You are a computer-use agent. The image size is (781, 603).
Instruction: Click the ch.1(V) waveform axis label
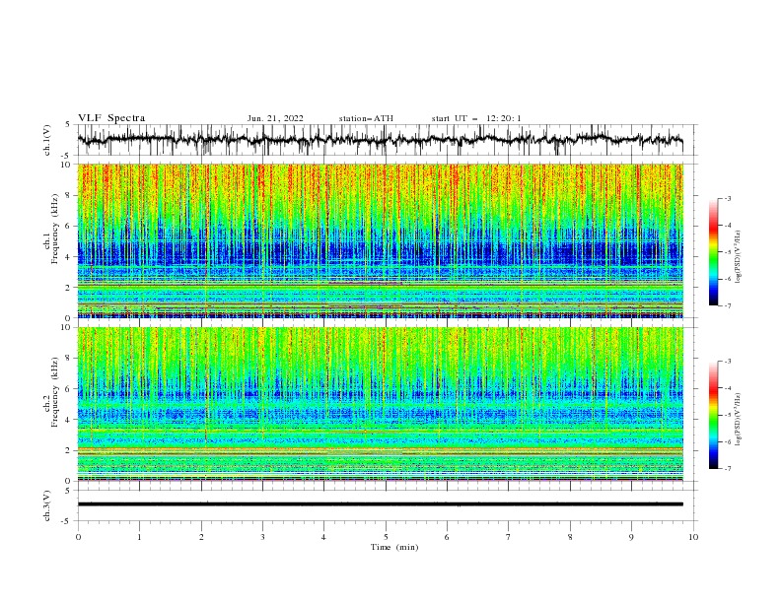click(47, 140)
